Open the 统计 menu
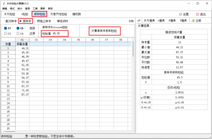Viewport: 212px width, 139px height. (x=20, y=9)
